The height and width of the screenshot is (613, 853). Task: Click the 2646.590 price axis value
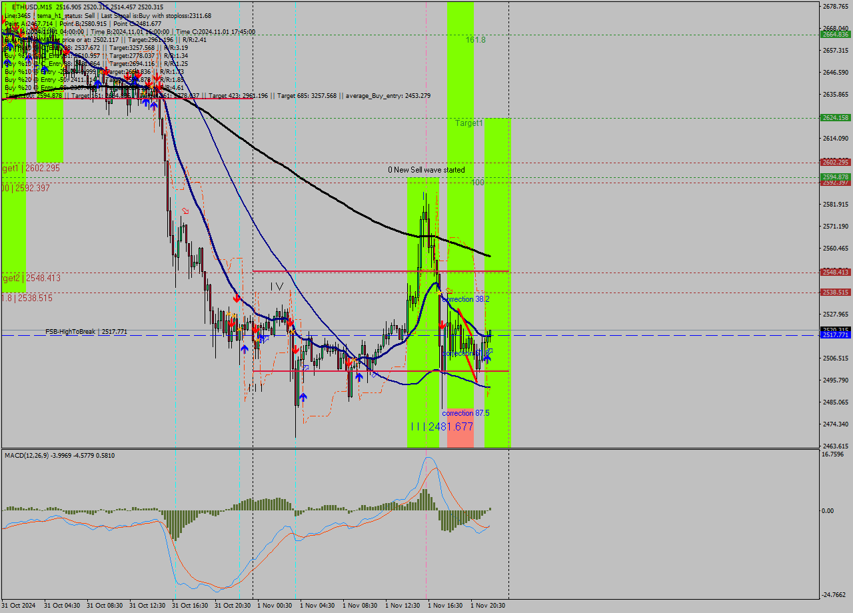(x=834, y=72)
